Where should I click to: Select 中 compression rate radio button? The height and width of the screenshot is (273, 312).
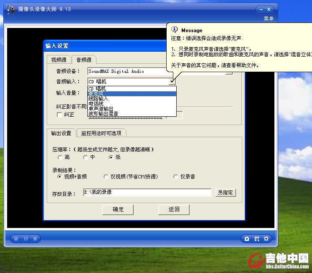point(85,158)
